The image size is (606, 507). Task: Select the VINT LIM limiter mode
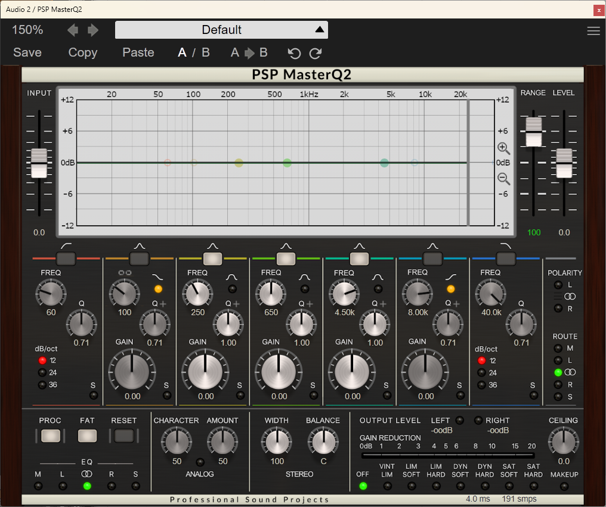point(387,486)
